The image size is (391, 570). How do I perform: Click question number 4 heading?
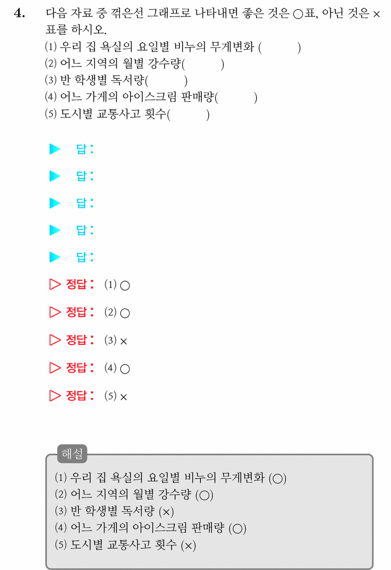19,13
